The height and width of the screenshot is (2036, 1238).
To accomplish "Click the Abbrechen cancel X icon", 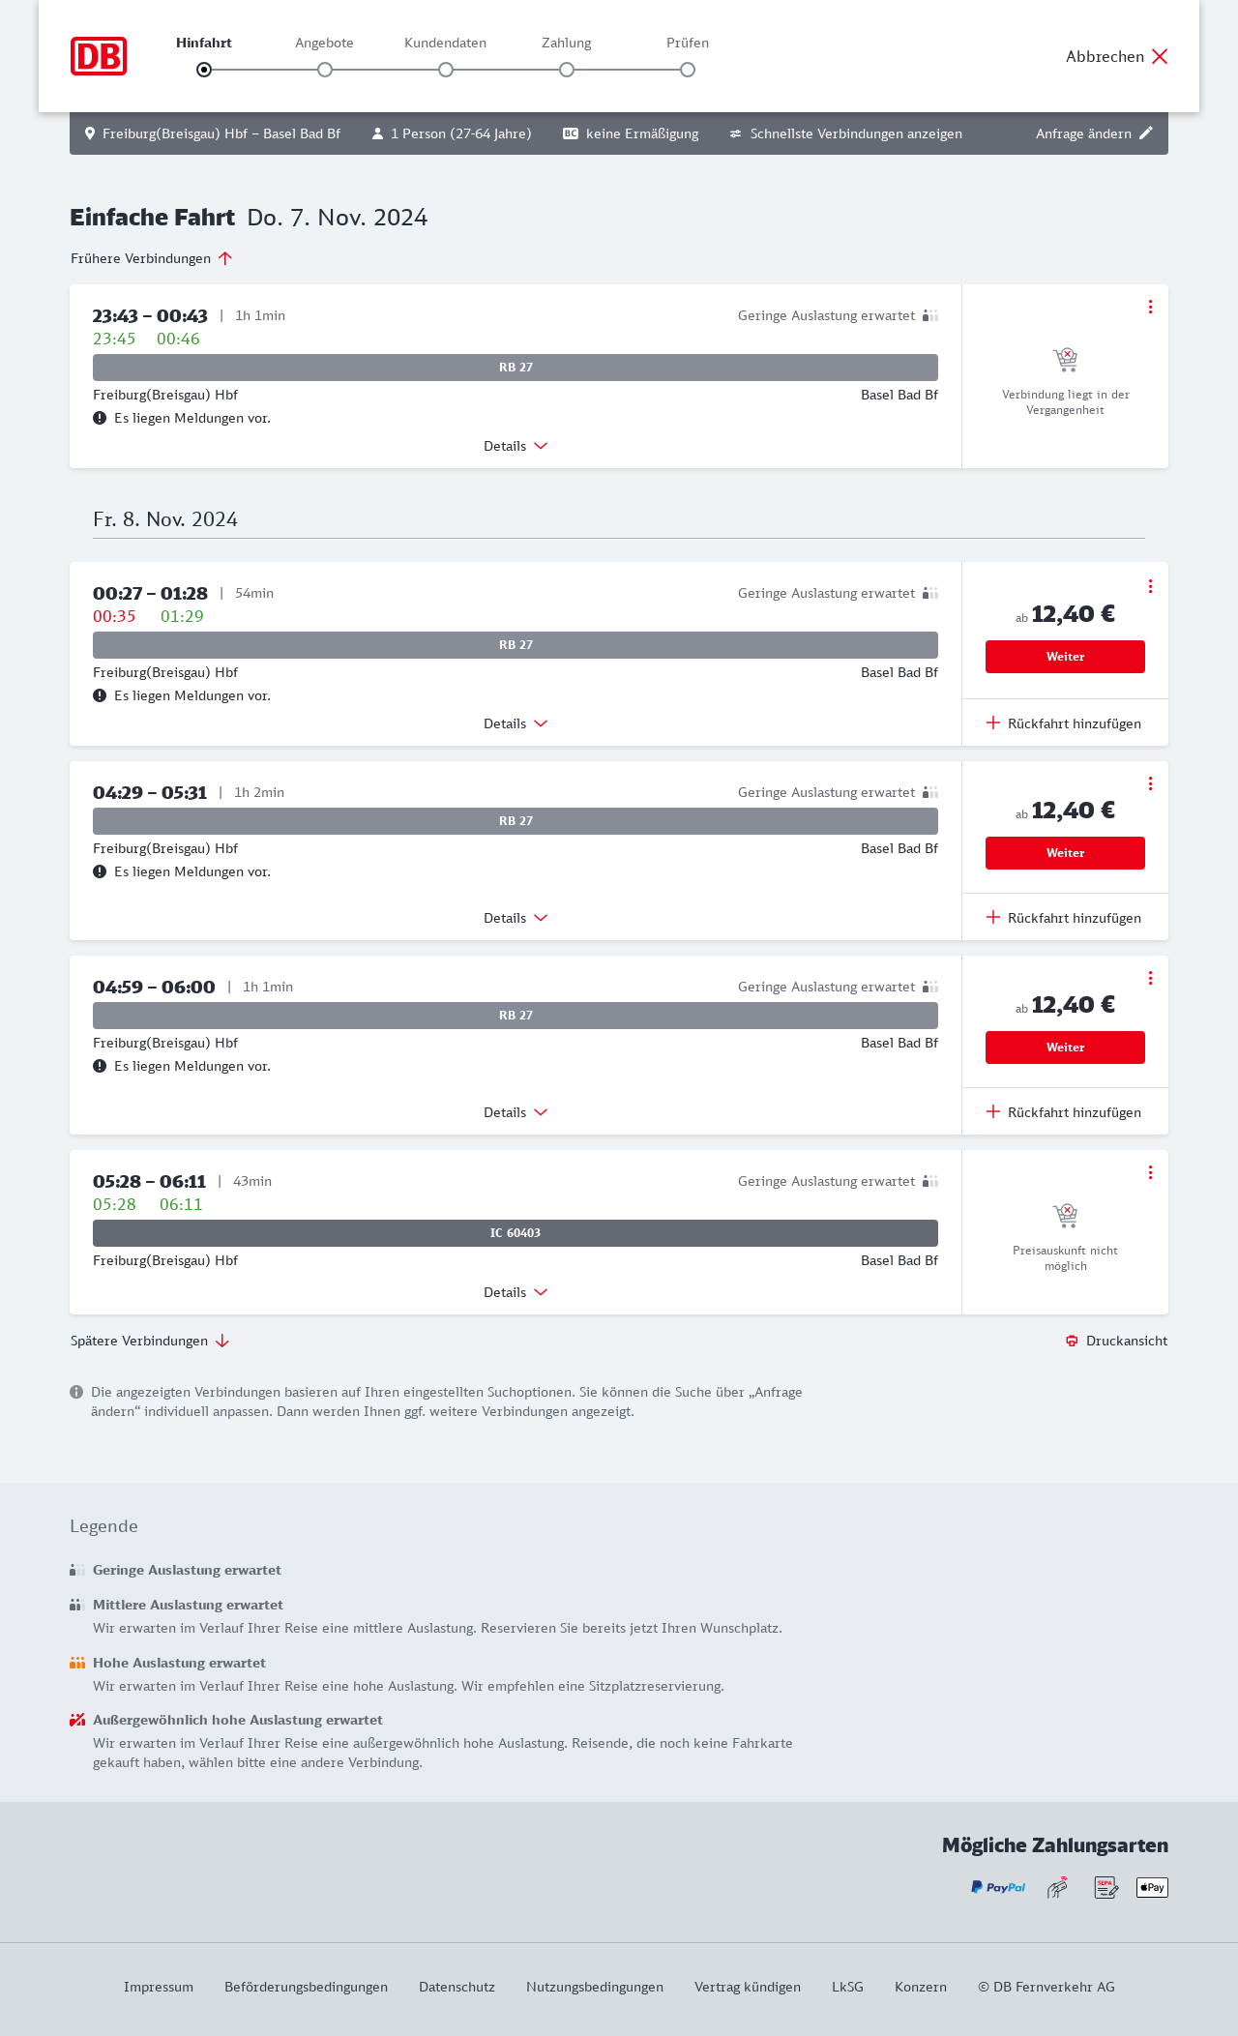I will pyautogui.click(x=1160, y=56).
